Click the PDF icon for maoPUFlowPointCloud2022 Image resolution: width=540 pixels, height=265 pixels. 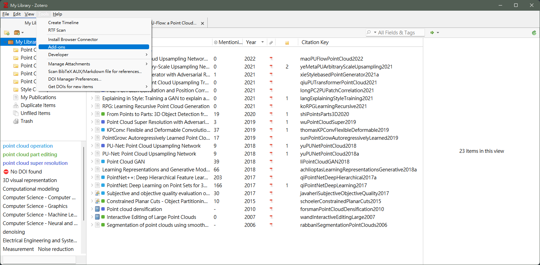271,59
